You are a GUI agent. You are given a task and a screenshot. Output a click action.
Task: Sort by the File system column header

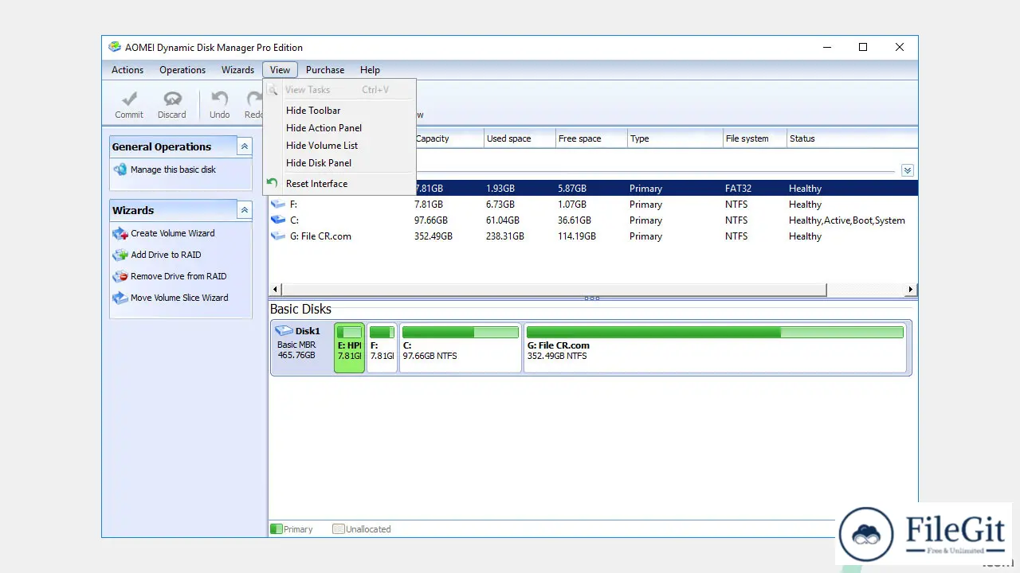click(755, 138)
